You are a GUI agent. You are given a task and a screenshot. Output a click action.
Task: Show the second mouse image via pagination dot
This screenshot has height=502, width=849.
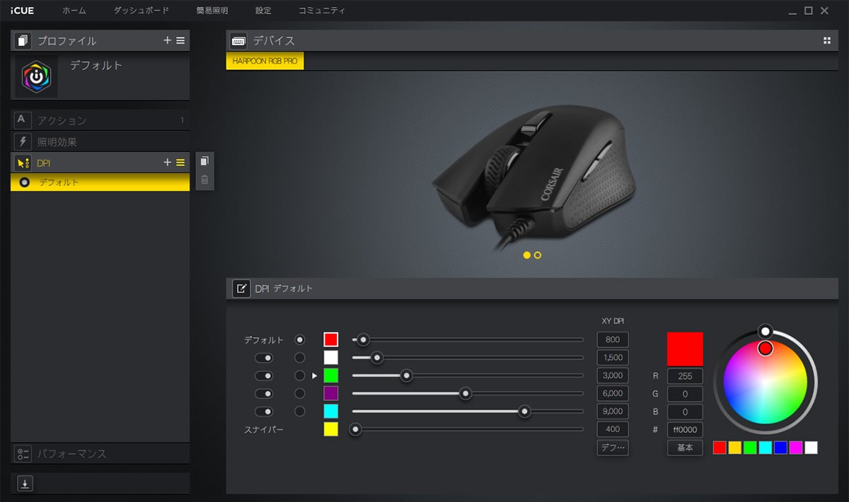click(538, 255)
